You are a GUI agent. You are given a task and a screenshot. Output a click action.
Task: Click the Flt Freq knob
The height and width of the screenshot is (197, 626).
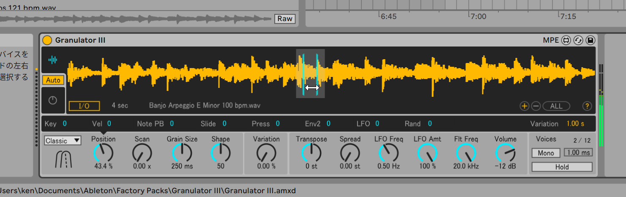pos(466,153)
